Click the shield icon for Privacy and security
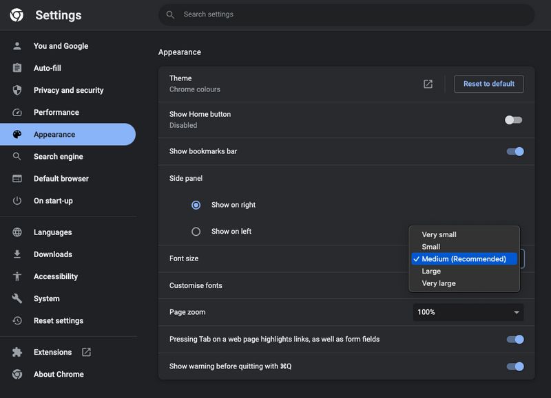The image size is (551, 398). [17, 90]
